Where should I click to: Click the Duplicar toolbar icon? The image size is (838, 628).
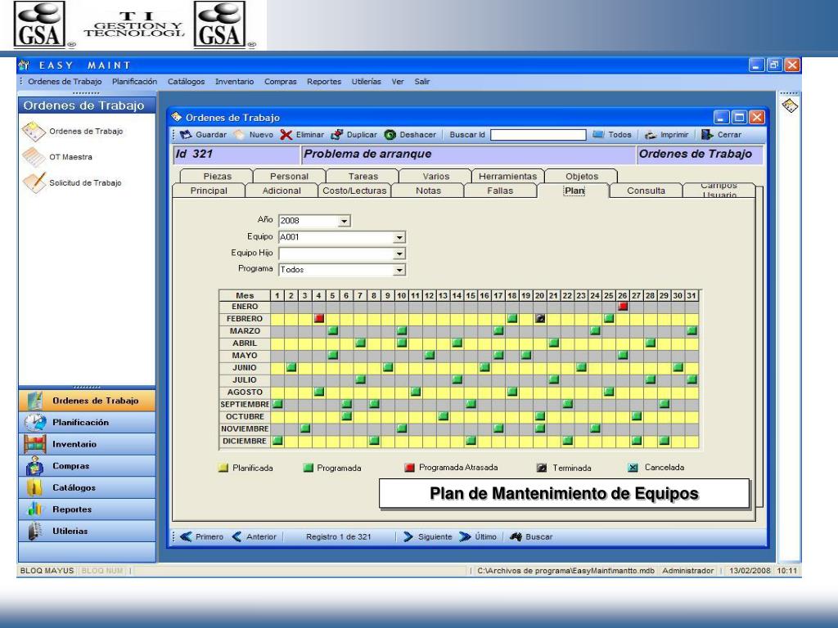click(336, 134)
